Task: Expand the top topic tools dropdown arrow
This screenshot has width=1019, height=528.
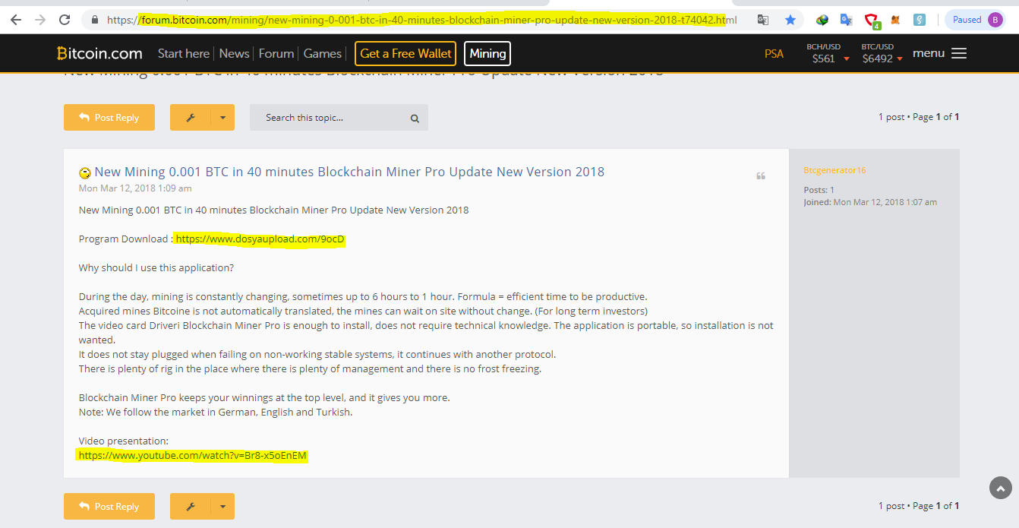Action: [222, 118]
